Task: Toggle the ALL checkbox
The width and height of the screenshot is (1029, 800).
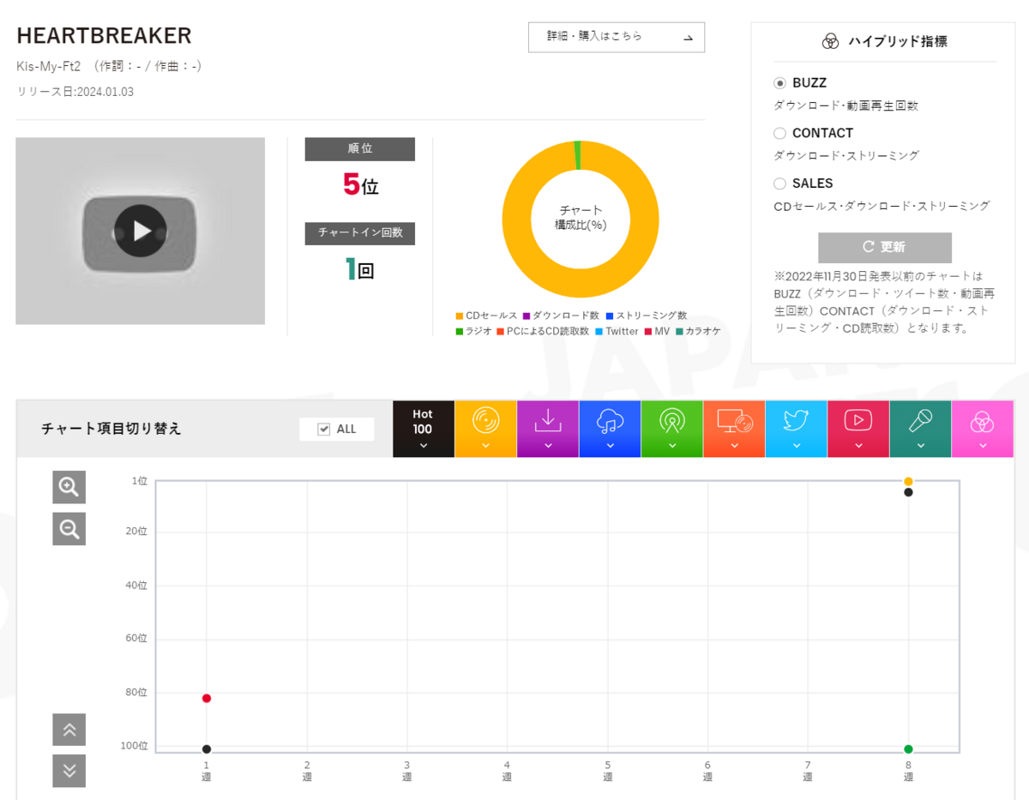Action: [324, 429]
